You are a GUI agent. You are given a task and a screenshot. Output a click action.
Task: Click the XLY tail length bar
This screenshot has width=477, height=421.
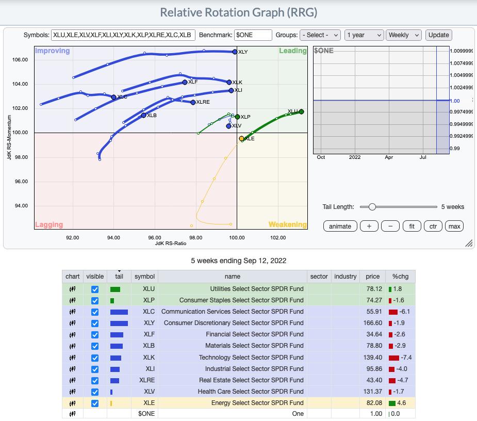point(119,323)
